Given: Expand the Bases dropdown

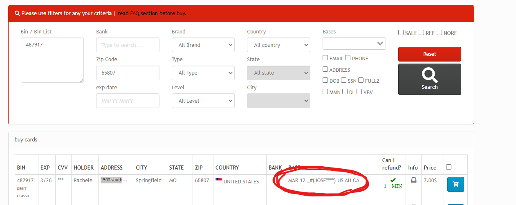Looking at the screenshot, I should [x=354, y=43].
